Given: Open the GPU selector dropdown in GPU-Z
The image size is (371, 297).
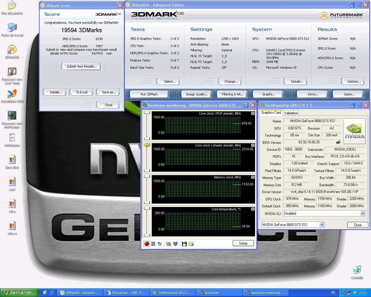Looking at the screenshot, I should point(321,225).
